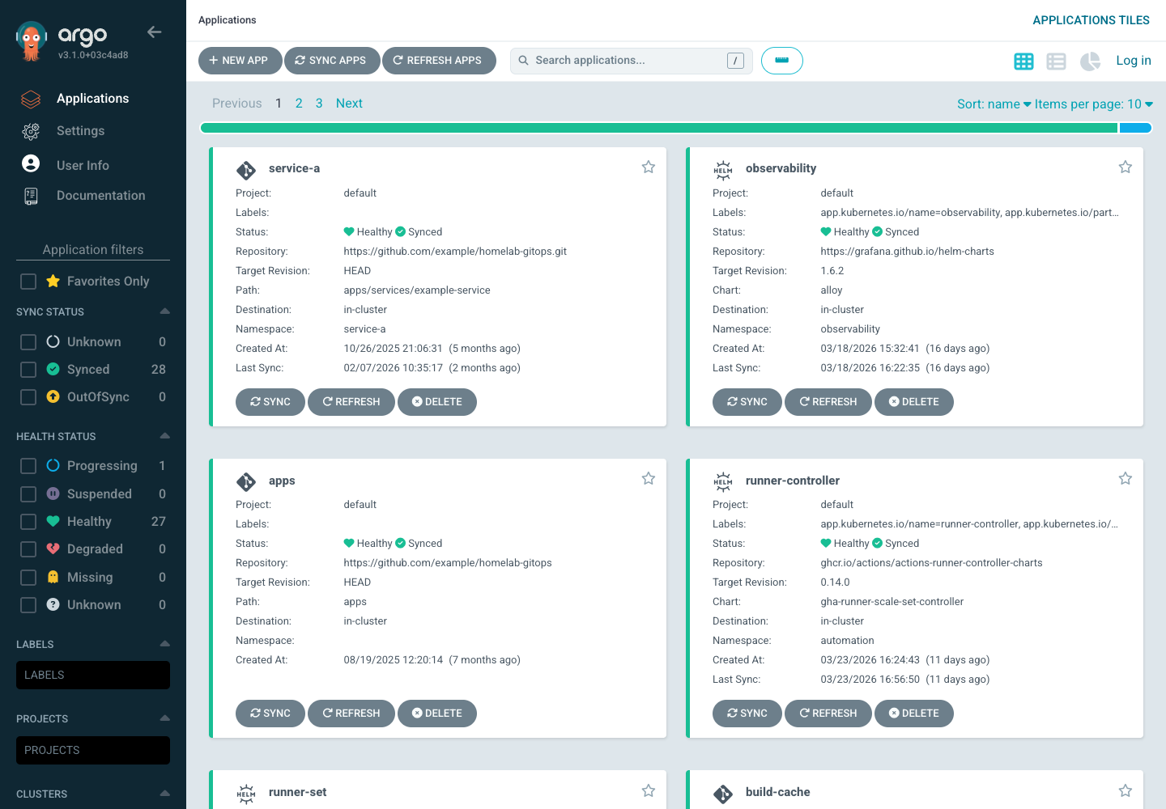
Task: Click the Documentation book icon
Action: pos(31,196)
